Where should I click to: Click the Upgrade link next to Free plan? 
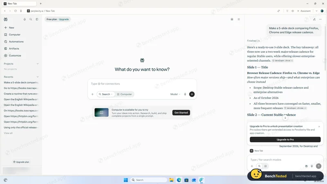(64, 19)
